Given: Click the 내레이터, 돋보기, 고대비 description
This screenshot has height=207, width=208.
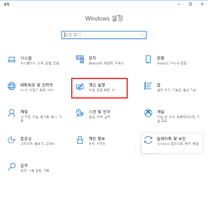Looking at the screenshot, I should pos(37,144).
